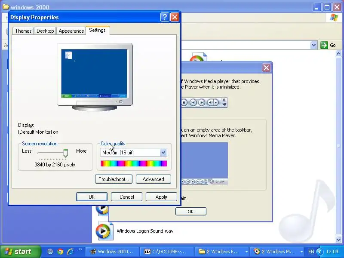Click the Windows Logon Sound.wav media icon
The width and height of the screenshot is (344, 258).
[104, 231]
